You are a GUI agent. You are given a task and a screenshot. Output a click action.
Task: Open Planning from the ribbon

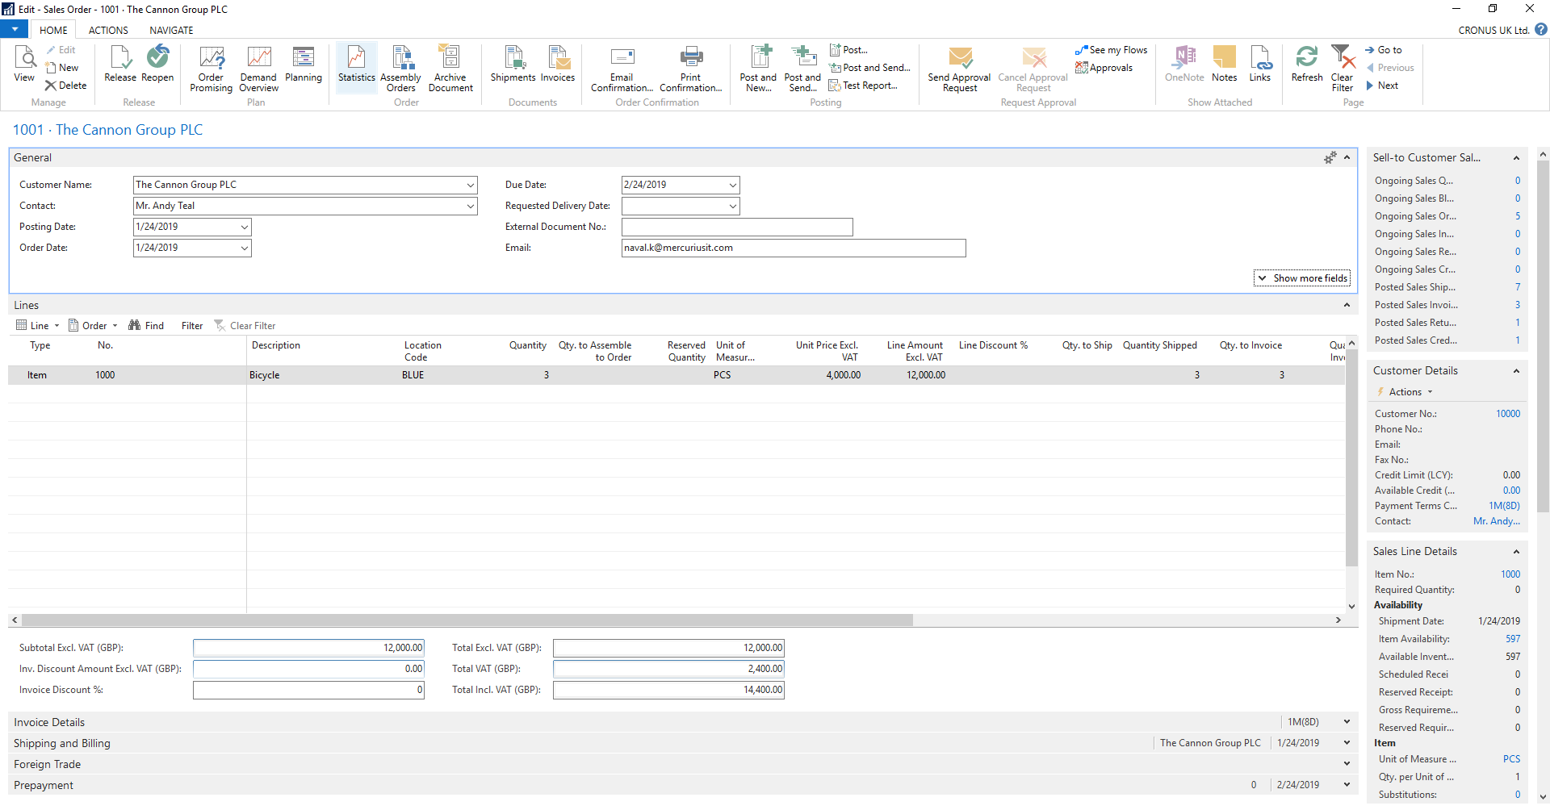(304, 64)
